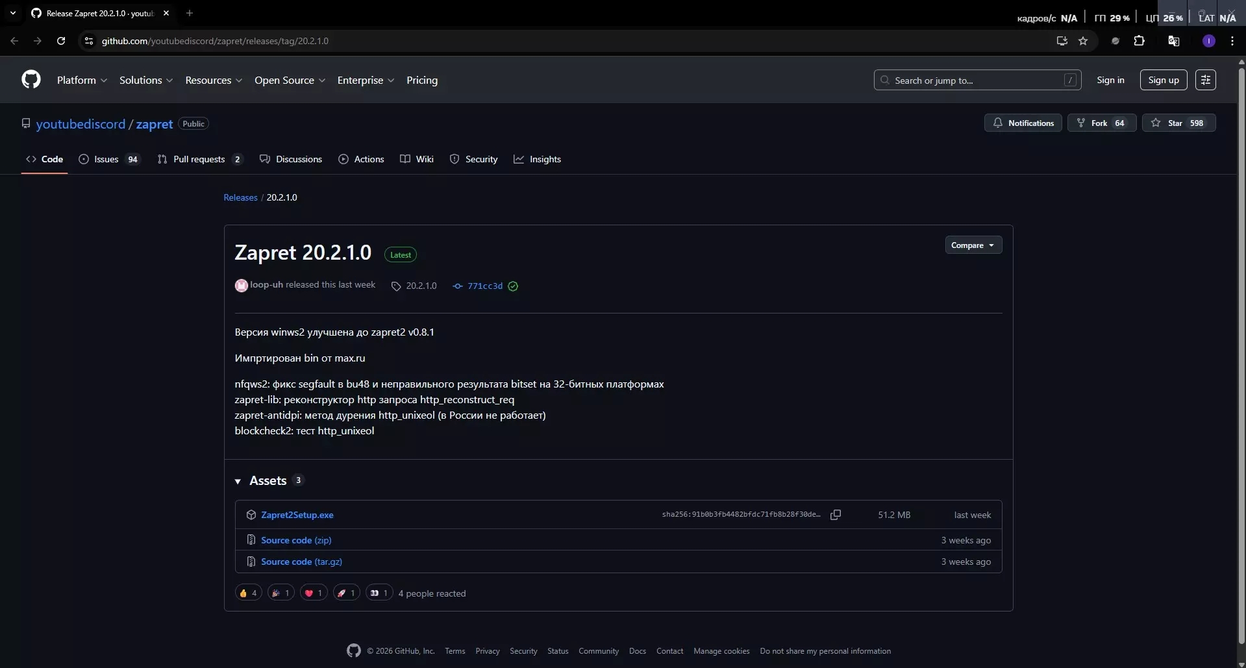Click the GitHub logo in header
This screenshot has height=668, width=1246.
pos(31,80)
